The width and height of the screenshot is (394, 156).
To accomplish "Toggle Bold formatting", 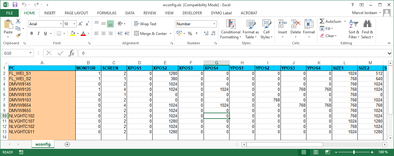I will click(32, 33).
